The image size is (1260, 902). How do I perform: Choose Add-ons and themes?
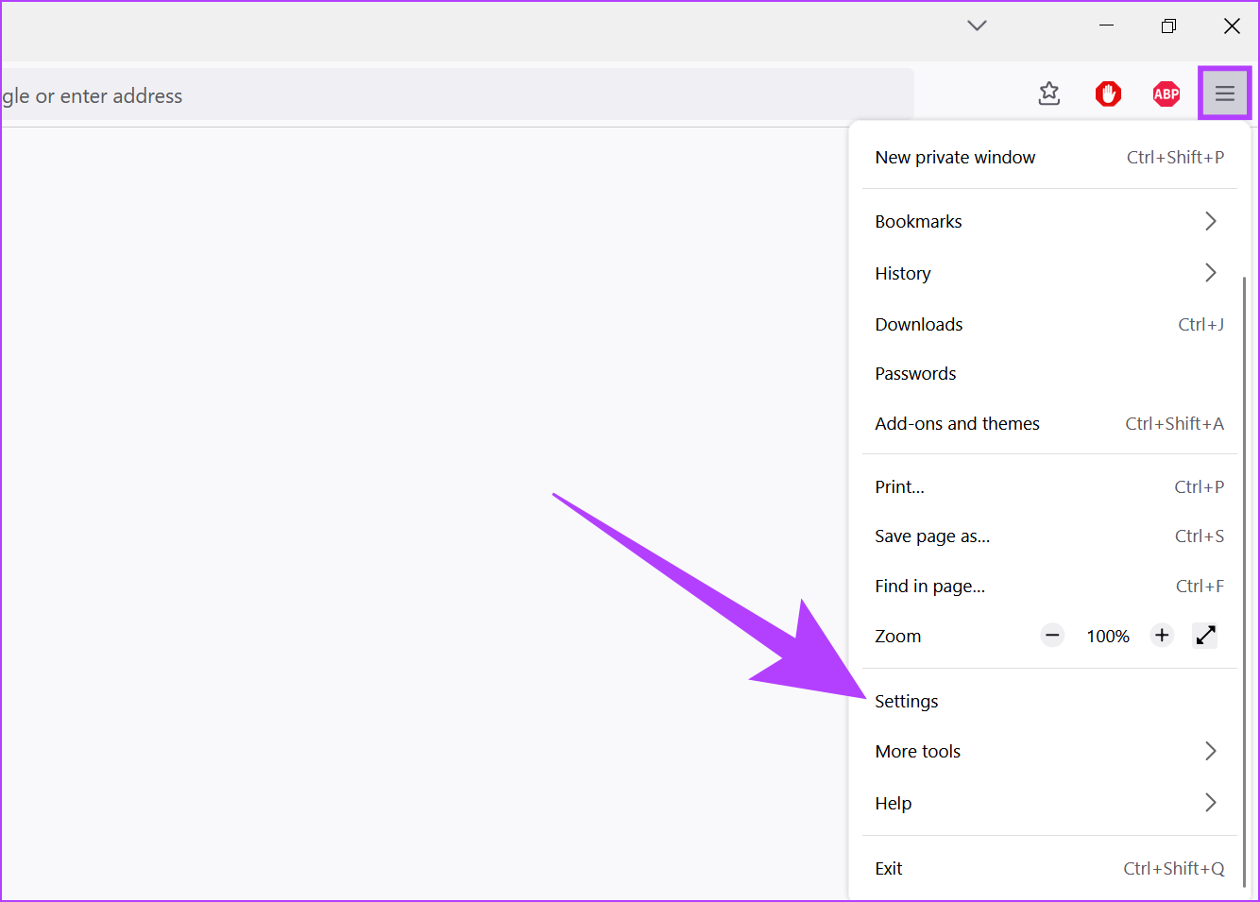[x=957, y=424]
